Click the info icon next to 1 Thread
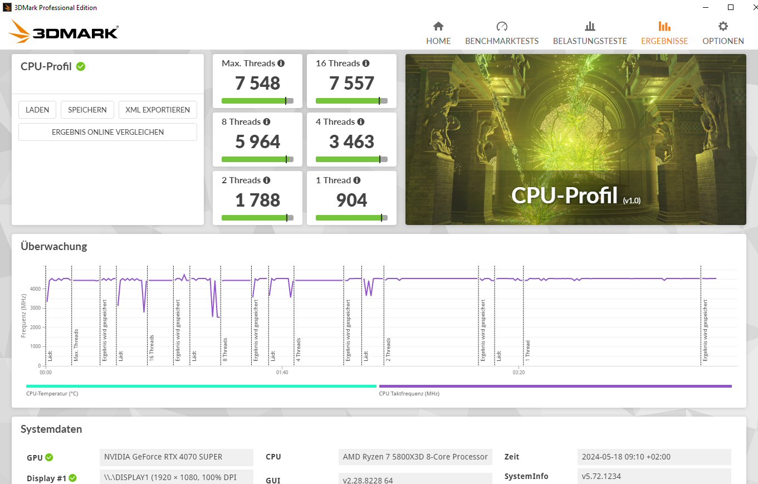 pyautogui.click(x=357, y=180)
